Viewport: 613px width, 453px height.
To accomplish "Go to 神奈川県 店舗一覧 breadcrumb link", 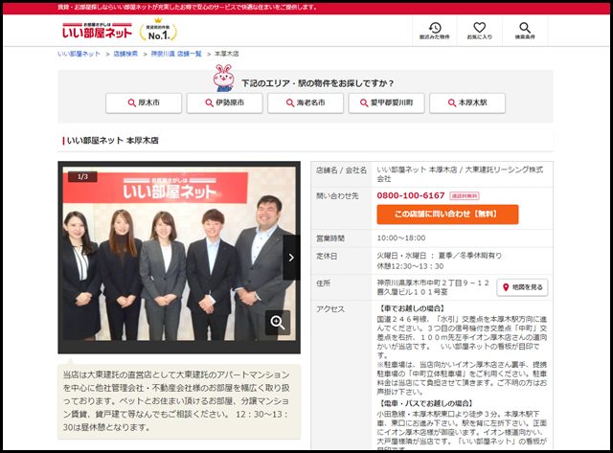I will point(176,54).
